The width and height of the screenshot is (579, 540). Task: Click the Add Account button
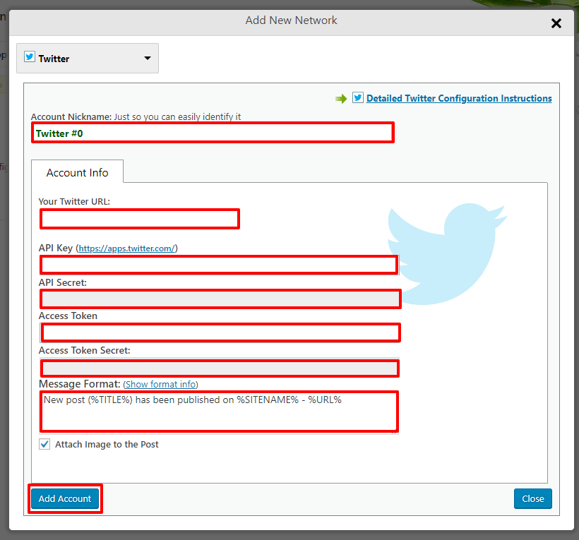(65, 498)
